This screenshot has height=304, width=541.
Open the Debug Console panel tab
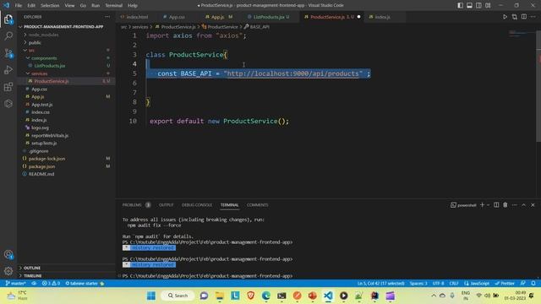tap(197, 204)
